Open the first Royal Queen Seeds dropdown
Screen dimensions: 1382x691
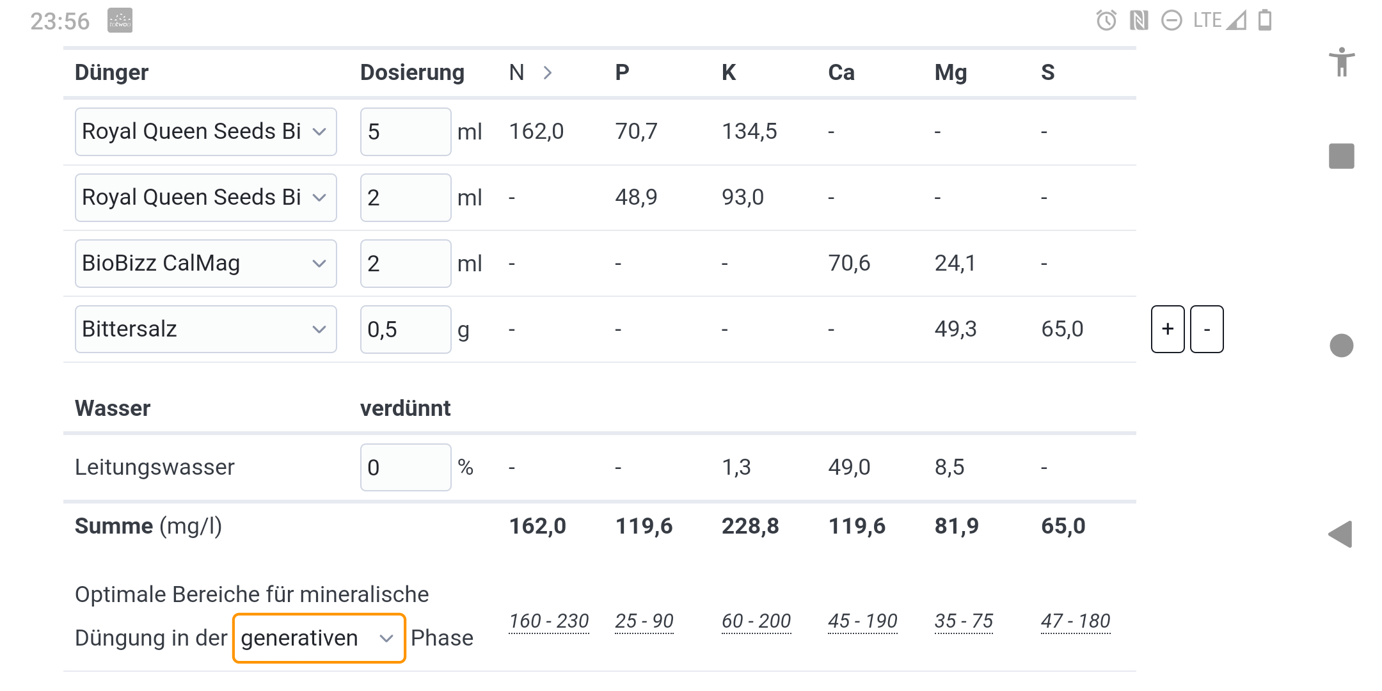coord(205,132)
